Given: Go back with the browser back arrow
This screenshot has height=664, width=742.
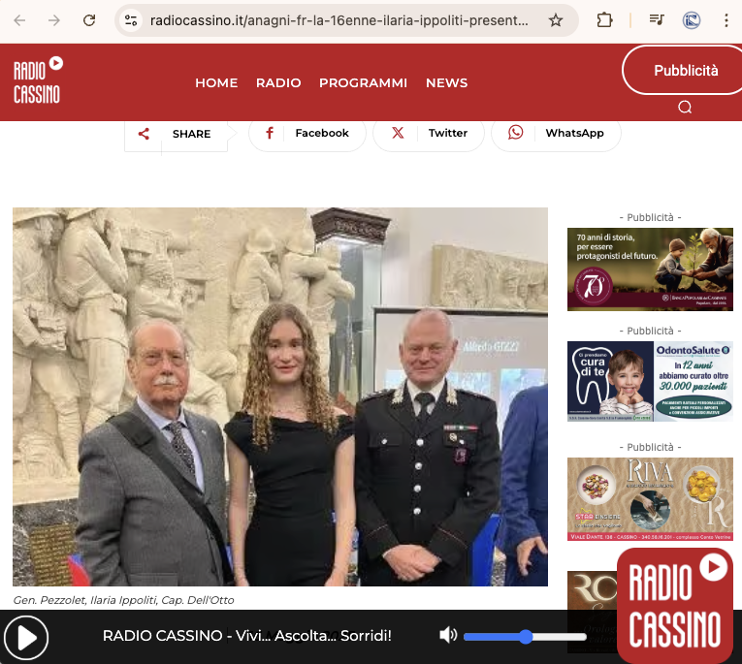Looking at the screenshot, I should (19, 20).
